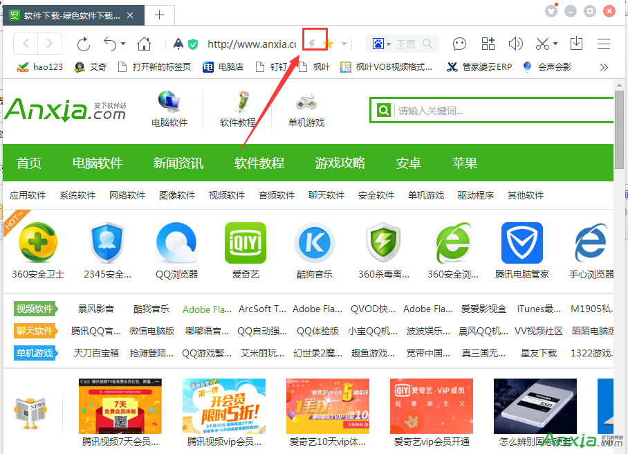Screen dimensions: 628x454
Task: Open 图像软件 subcategory
Action: [x=177, y=195]
